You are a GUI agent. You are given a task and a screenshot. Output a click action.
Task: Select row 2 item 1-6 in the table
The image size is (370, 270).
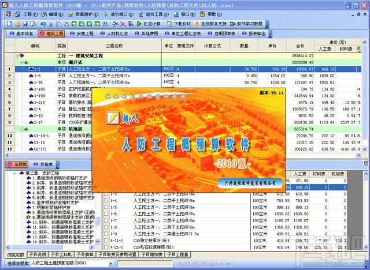pos(183,76)
